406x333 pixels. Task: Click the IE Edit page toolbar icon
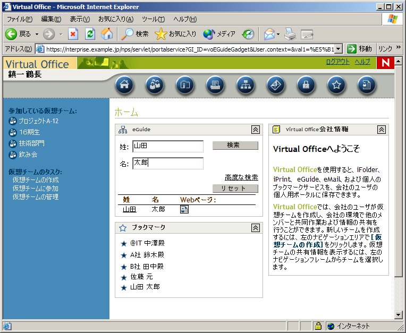click(307, 34)
